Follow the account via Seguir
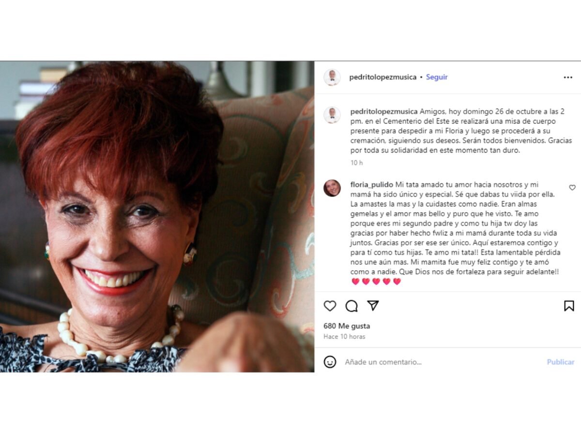581x436 pixels. [x=437, y=77]
